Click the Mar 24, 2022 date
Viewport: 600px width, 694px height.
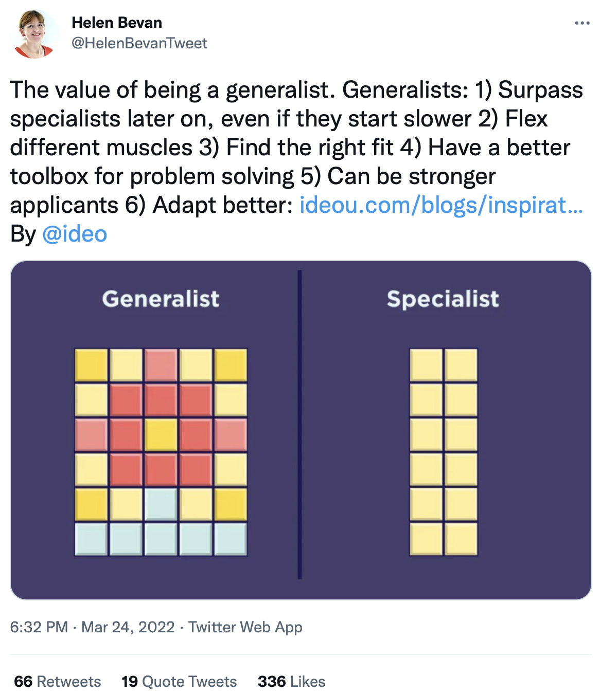pyautogui.click(x=128, y=627)
